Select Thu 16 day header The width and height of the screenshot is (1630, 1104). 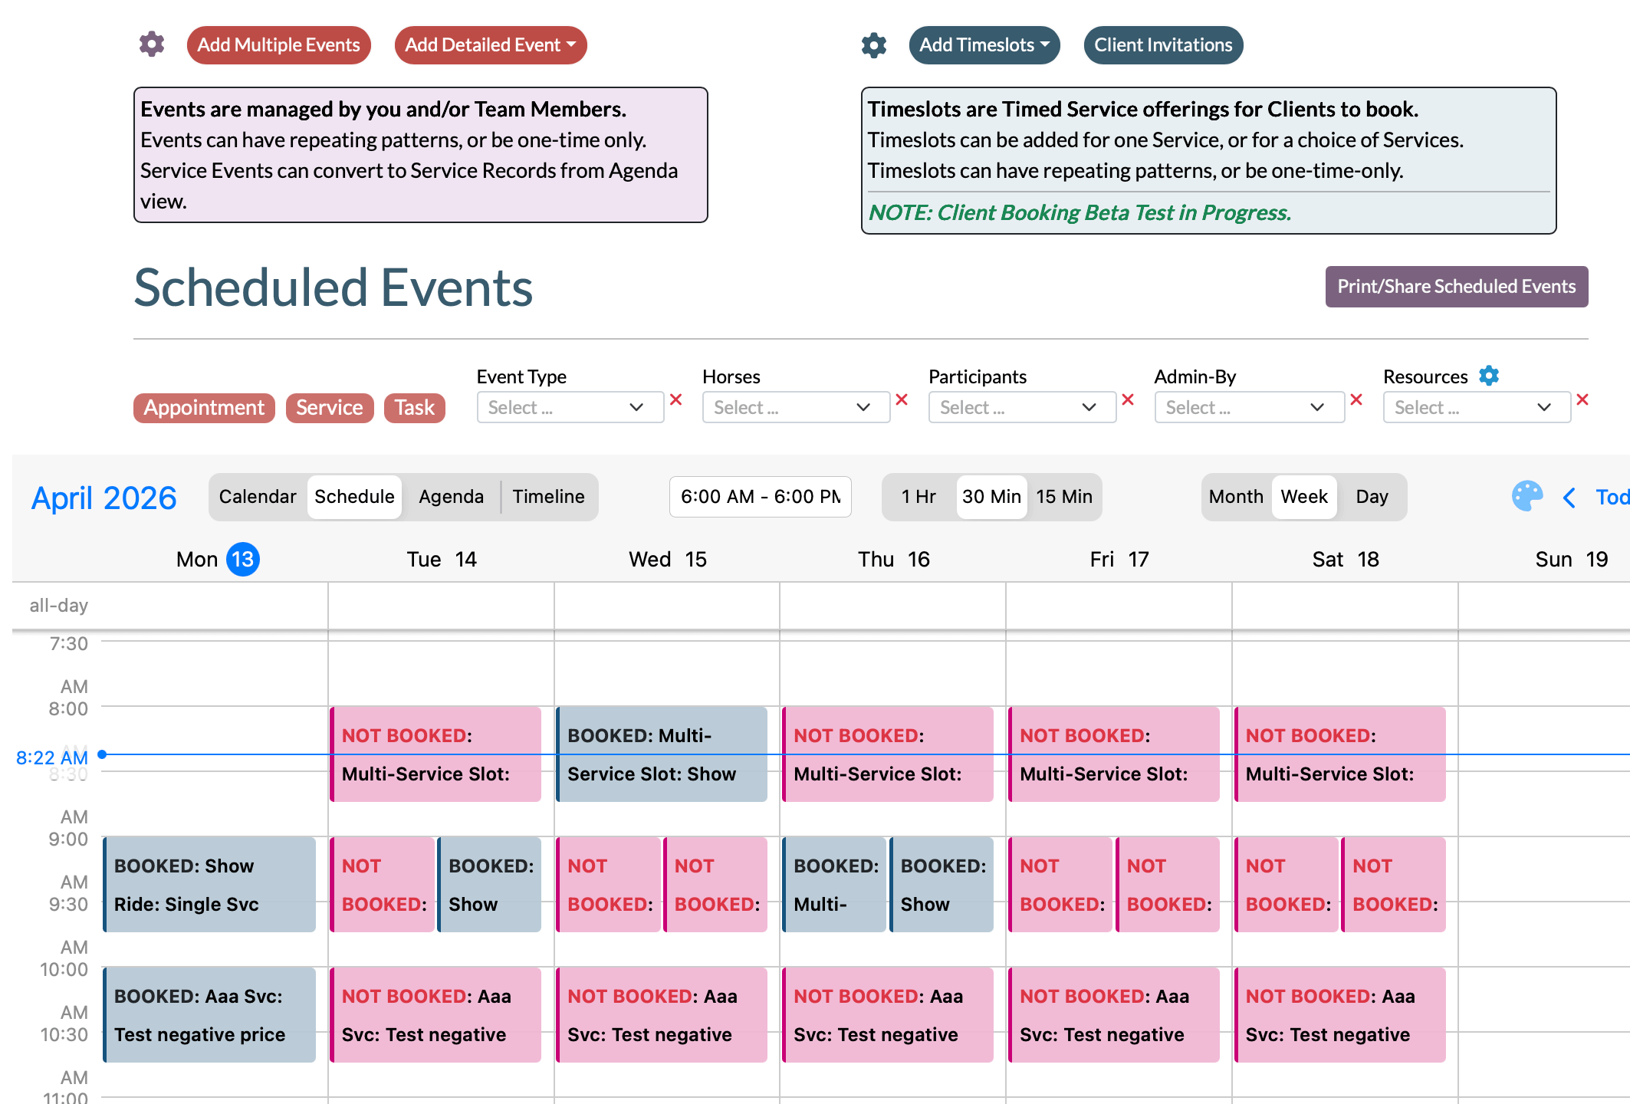click(893, 560)
